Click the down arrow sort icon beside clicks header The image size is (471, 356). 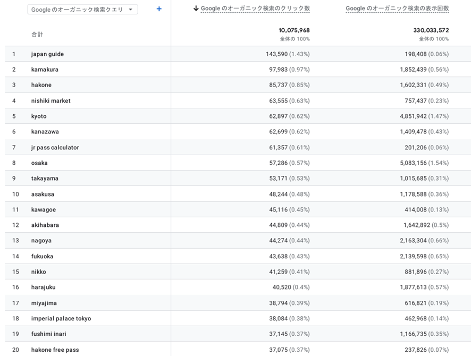pyautogui.click(x=196, y=9)
